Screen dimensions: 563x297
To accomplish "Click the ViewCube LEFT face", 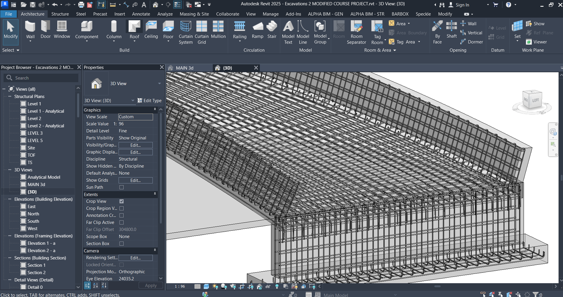I will click(535, 100).
